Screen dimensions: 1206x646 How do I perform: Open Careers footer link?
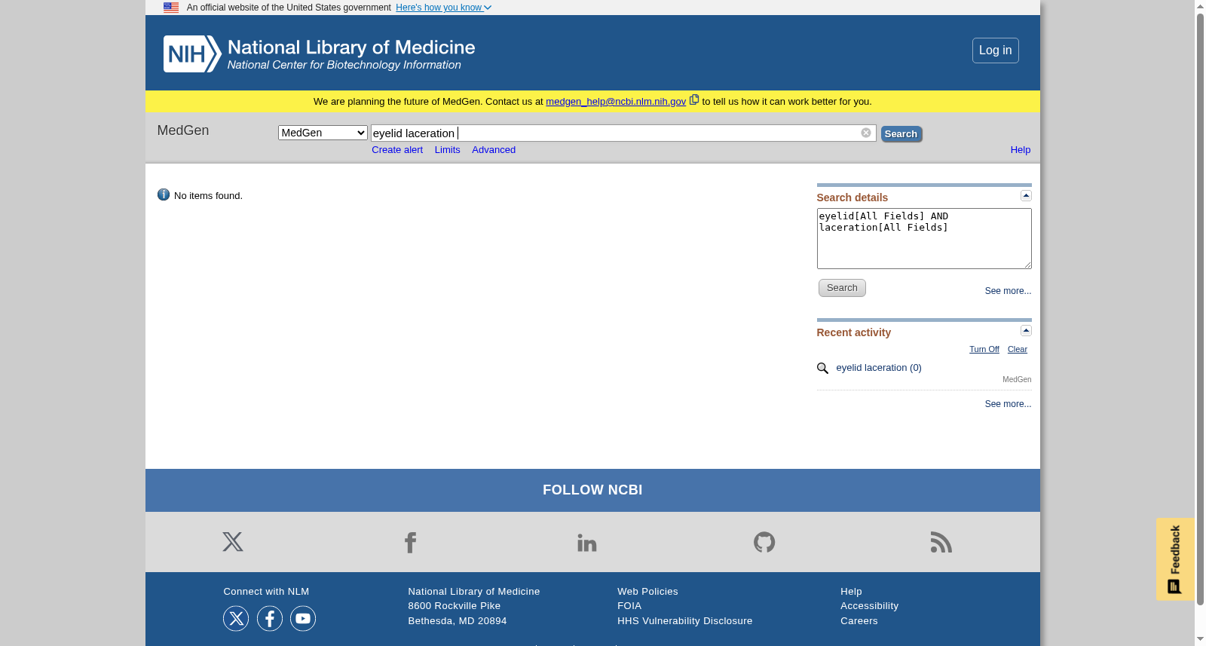click(859, 621)
